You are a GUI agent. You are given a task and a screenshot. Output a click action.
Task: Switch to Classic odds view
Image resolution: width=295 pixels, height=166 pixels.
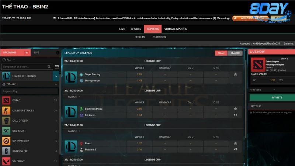tap(235, 53)
